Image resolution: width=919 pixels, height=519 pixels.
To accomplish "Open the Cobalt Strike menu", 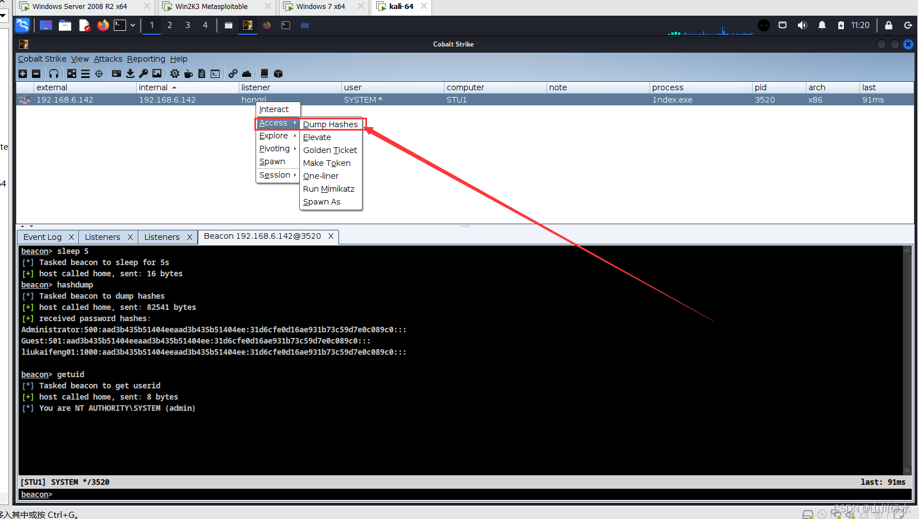I will [42, 59].
